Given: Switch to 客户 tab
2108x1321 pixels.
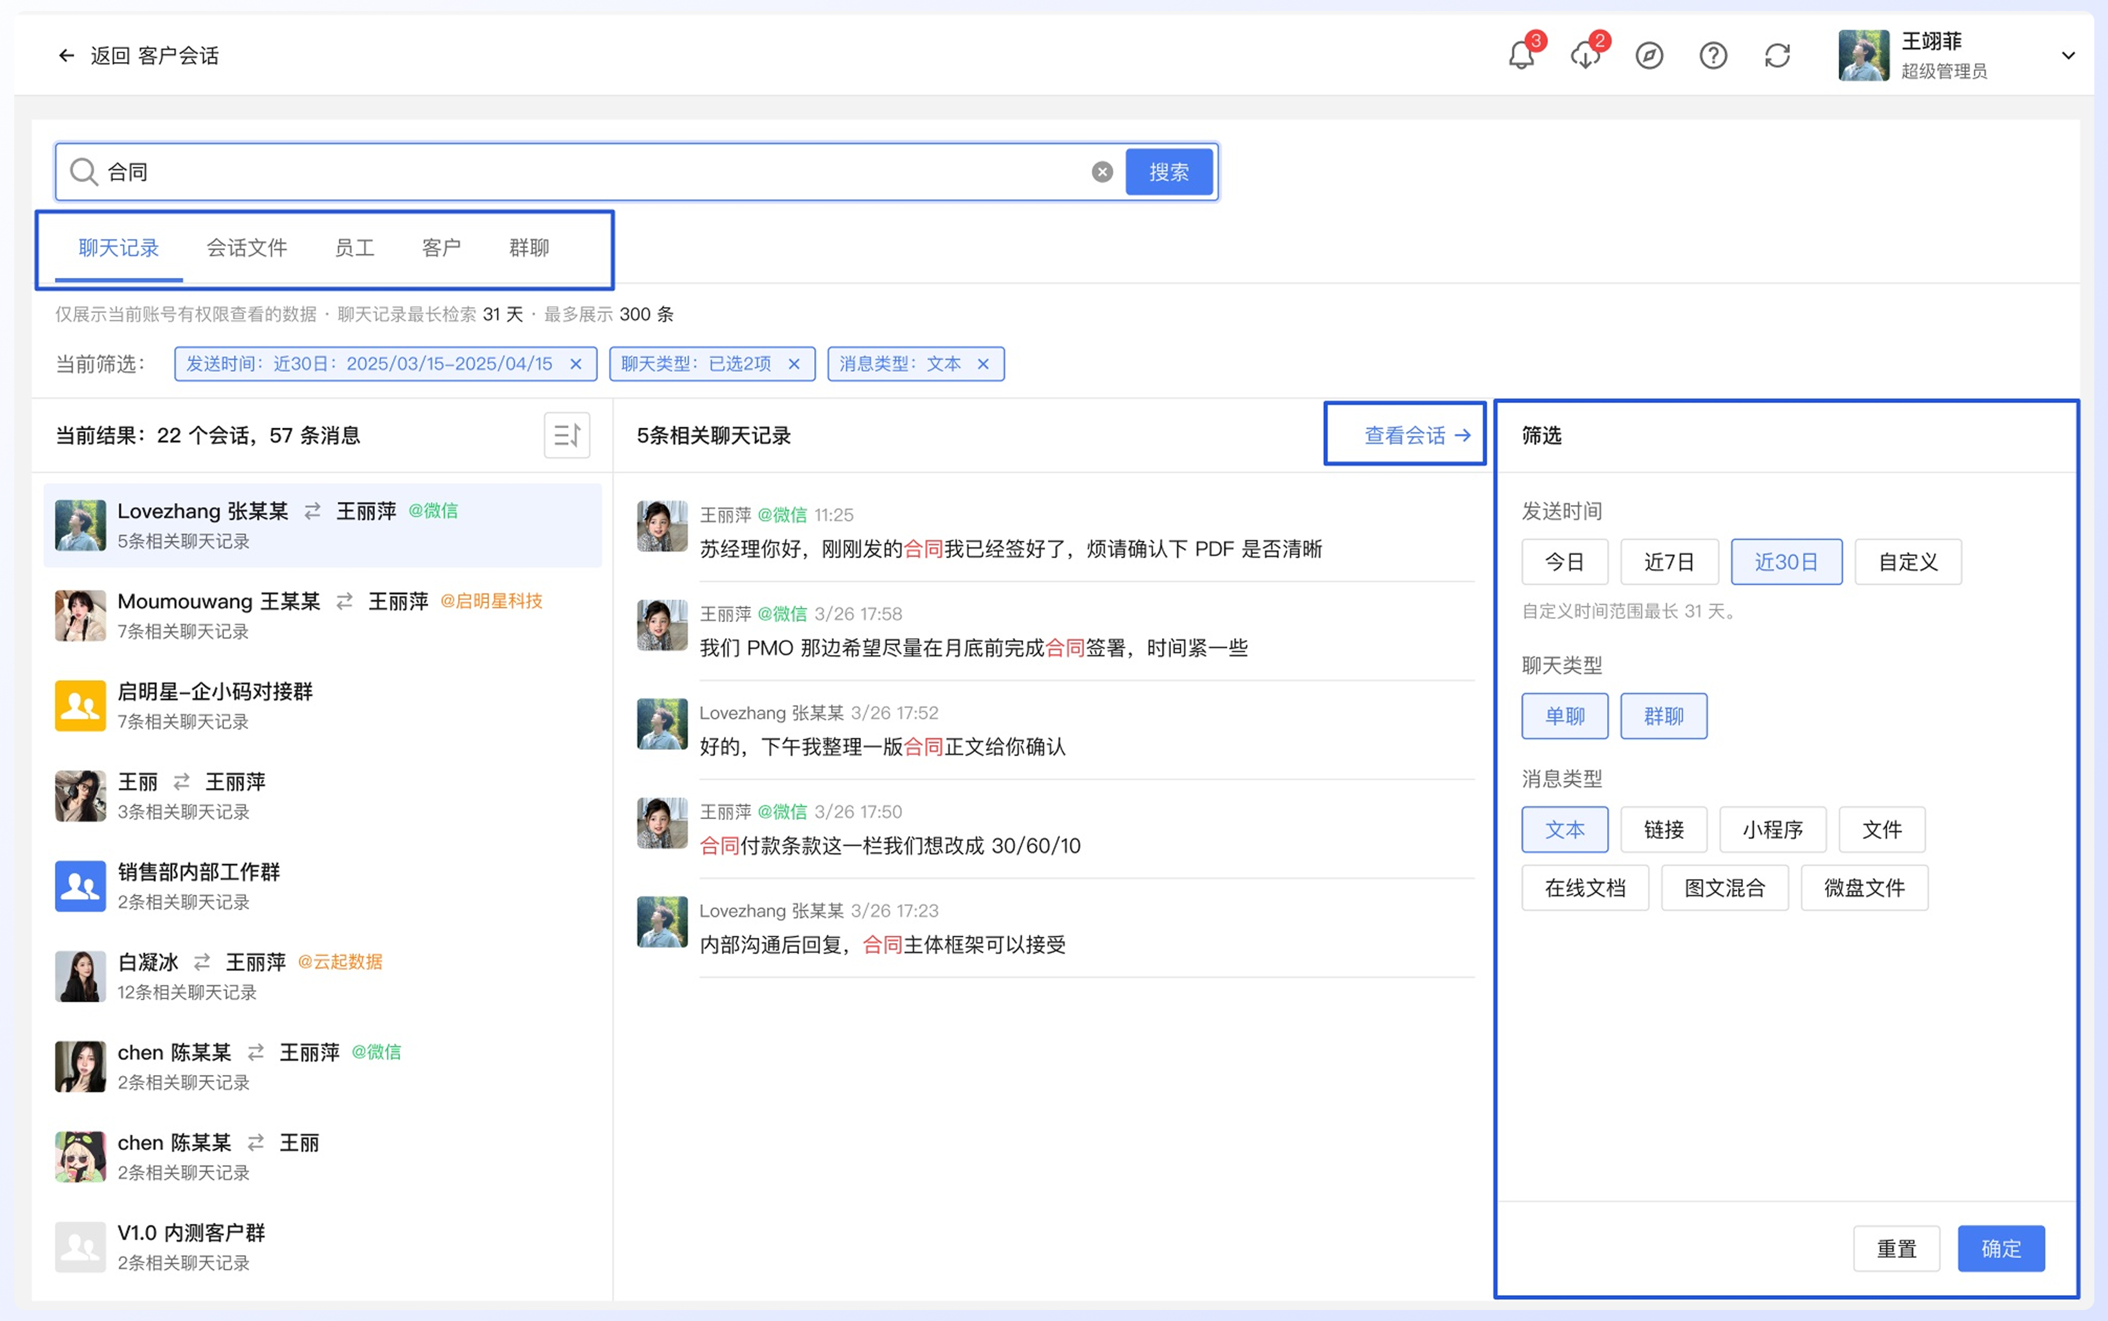Looking at the screenshot, I should click(441, 248).
